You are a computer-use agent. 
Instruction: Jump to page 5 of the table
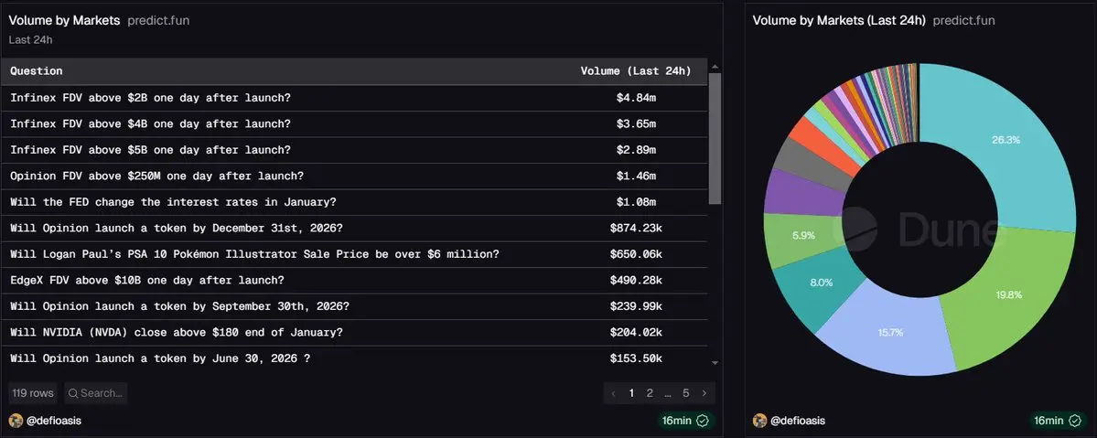(x=685, y=393)
